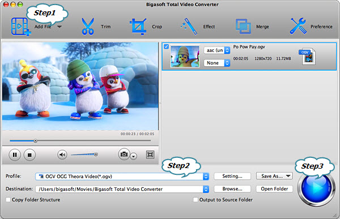Pause the video playback
340x219 pixels.
coord(15,154)
